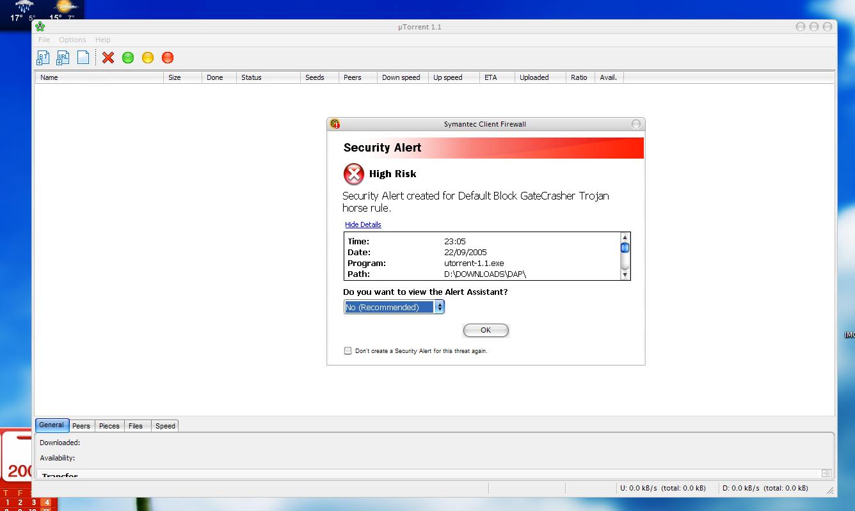Click the Symantec Client Firewall title icon
The height and width of the screenshot is (511, 855).
[x=335, y=124]
